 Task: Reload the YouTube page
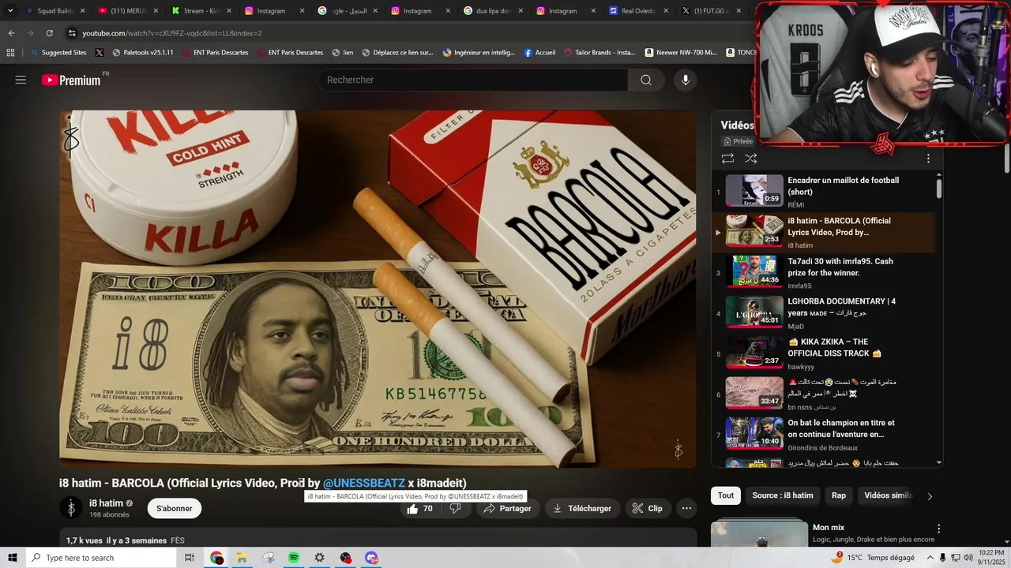pos(49,33)
